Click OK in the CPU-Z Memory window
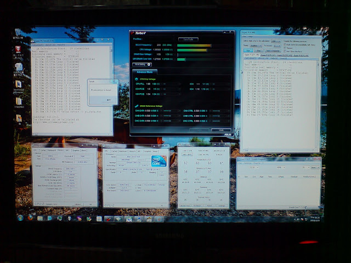 pos(90,204)
